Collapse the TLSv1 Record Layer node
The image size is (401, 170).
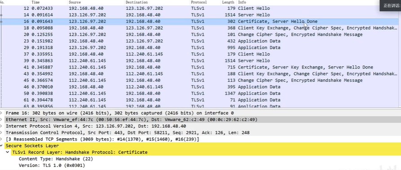[x=8, y=152]
